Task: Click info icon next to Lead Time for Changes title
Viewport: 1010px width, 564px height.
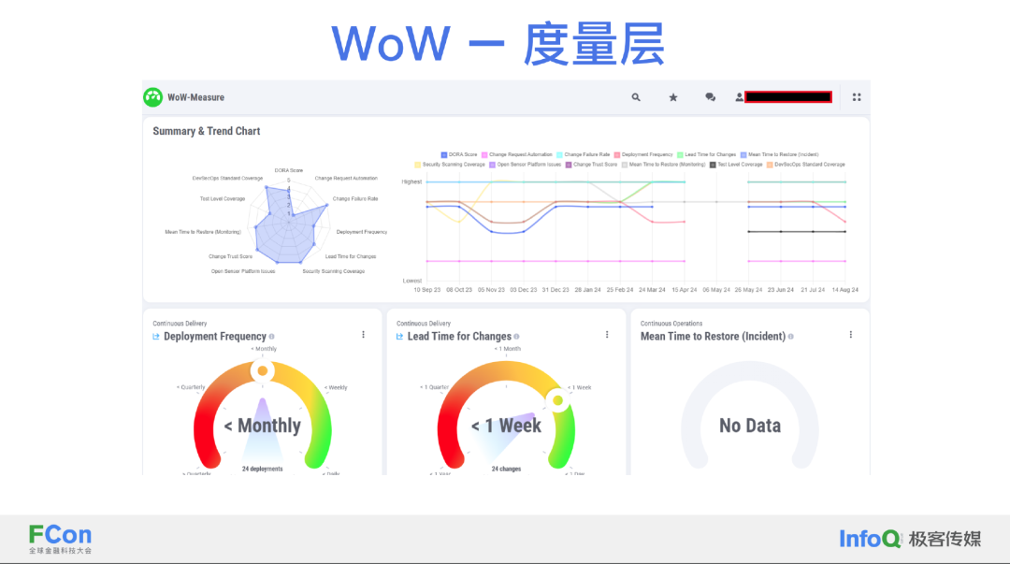Action: (516, 337)
